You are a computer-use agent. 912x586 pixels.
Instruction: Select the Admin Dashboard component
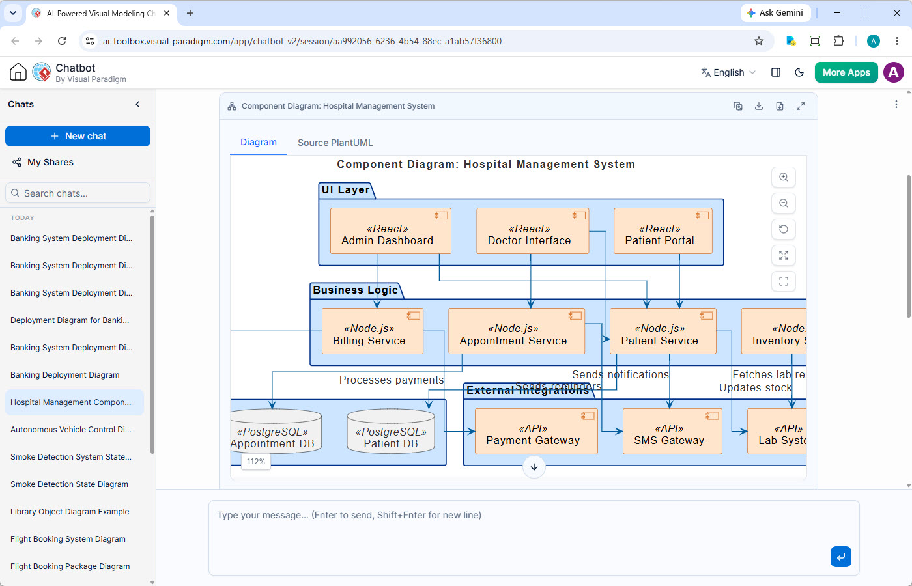(391, 231)
